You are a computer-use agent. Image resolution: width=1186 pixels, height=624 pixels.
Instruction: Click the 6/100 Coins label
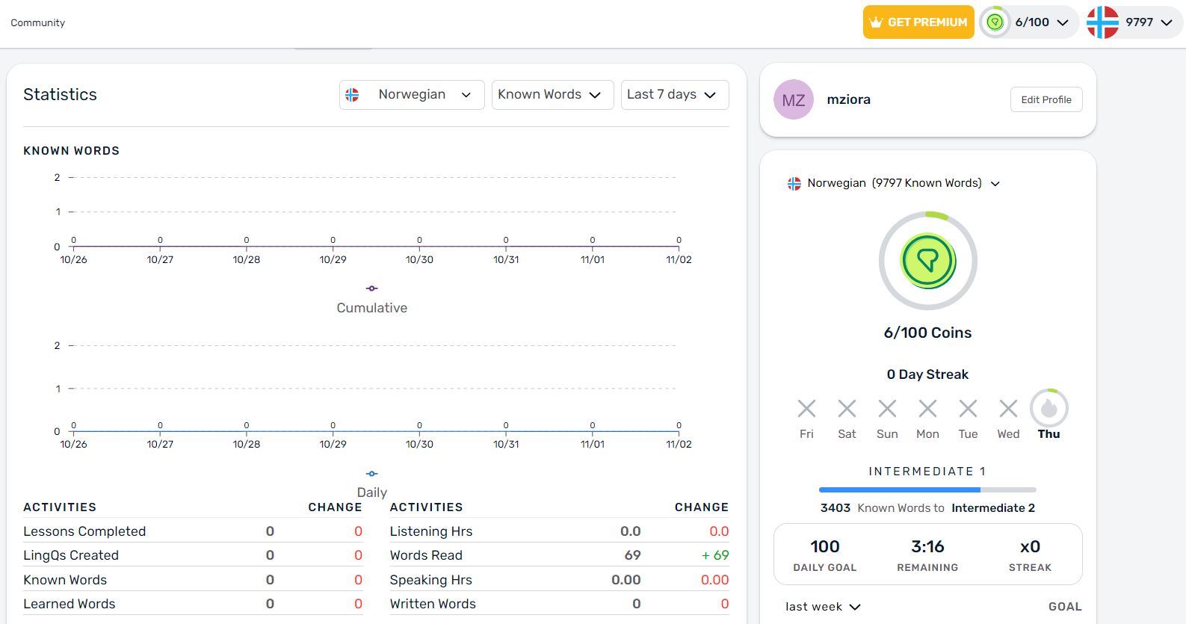click(927, 333)
